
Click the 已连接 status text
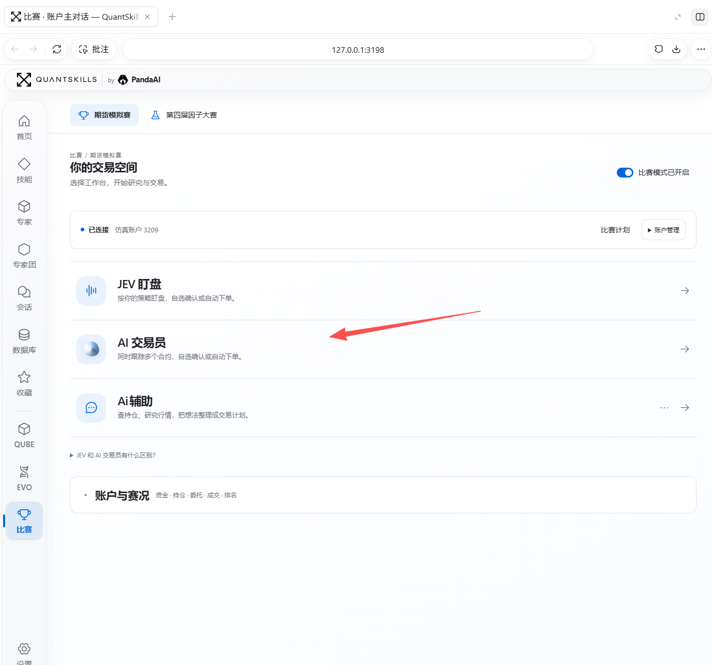(98, 230)
